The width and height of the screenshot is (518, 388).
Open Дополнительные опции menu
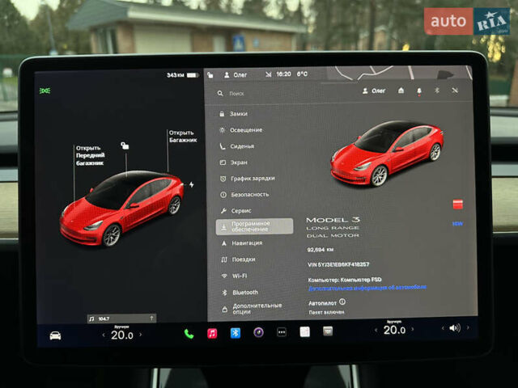pyautogui.click(x=253, y=309)
